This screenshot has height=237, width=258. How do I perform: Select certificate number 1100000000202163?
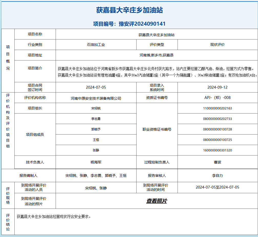217,108
